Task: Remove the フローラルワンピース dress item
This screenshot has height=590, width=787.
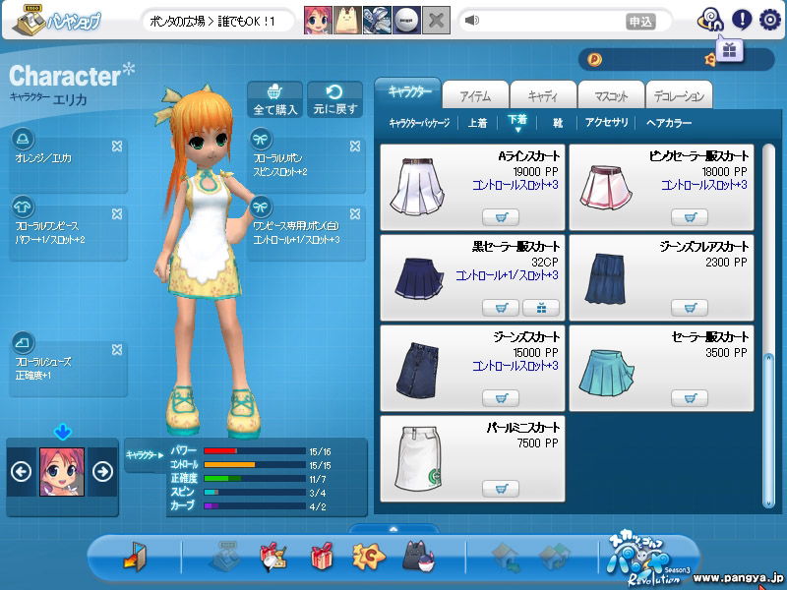Action: pyautogui.click(x=117, y=214)
